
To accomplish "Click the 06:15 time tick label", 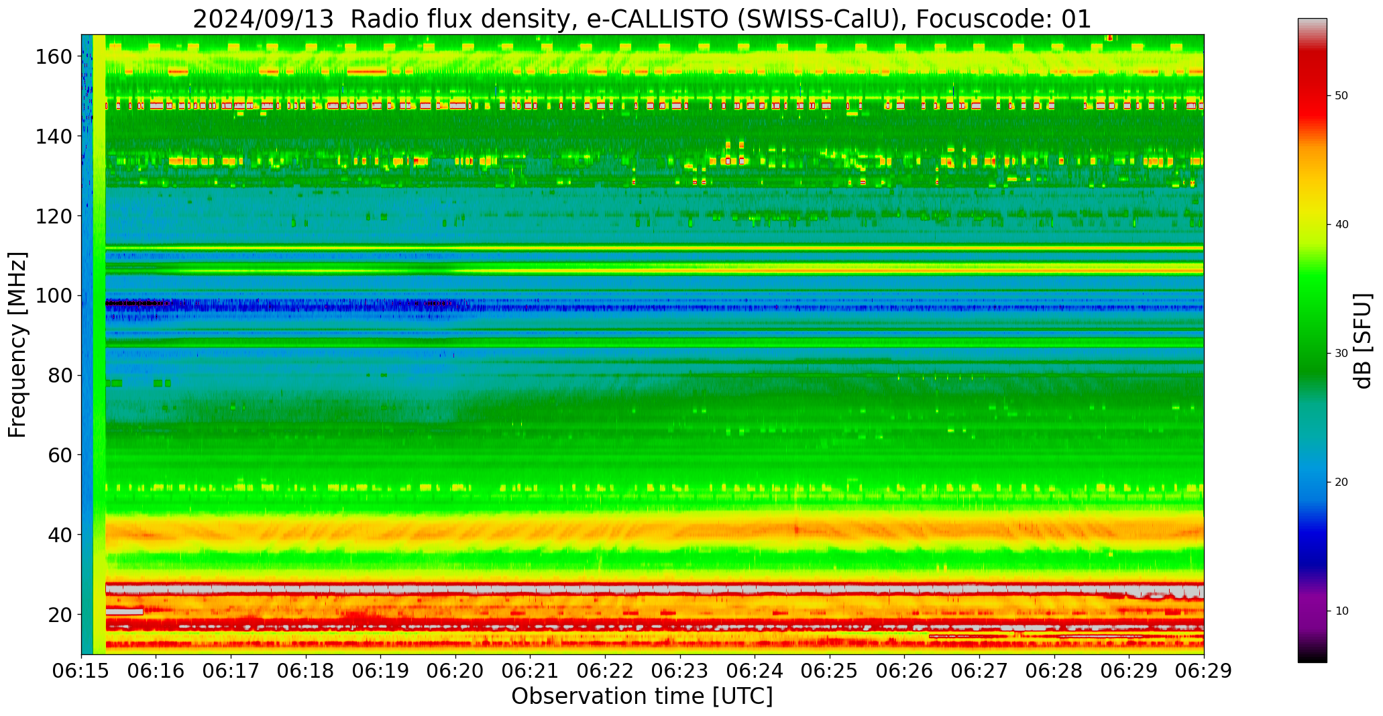I will point(82,672).
